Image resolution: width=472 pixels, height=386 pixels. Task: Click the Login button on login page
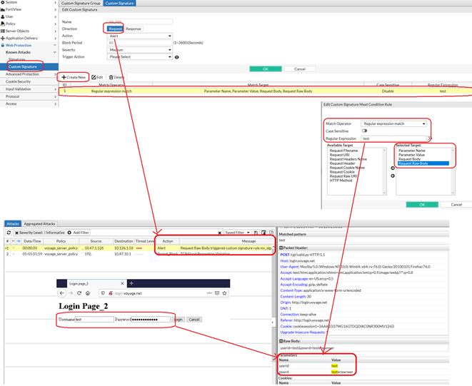pos(179,320)
